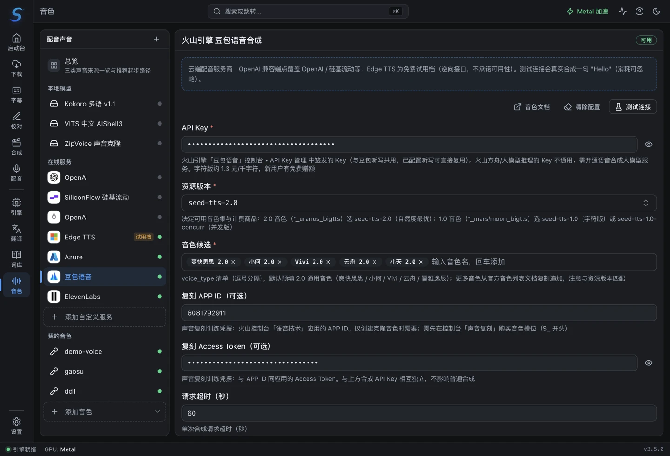Select the dd1 custom voice

(x=105, y=391)
